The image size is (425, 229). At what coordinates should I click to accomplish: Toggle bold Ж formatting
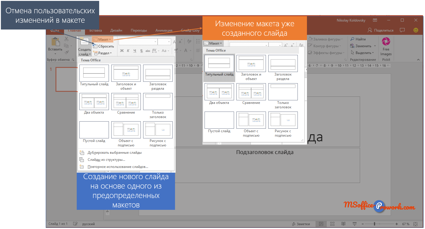pos(122,51)
